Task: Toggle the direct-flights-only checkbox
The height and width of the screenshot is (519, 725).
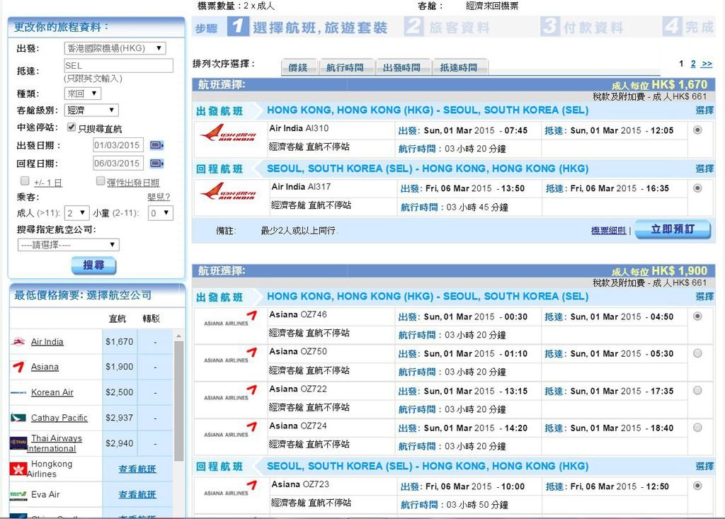Action: point(72,127)
